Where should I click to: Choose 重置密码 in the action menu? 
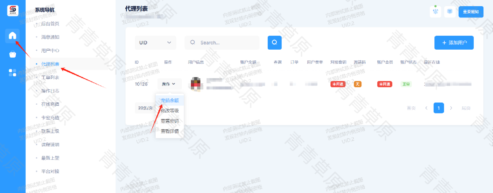pos(170,121)
